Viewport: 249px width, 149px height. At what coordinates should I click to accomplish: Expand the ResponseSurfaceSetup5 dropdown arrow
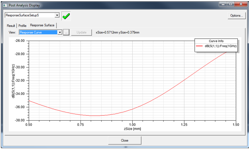(x=57, y=15)
